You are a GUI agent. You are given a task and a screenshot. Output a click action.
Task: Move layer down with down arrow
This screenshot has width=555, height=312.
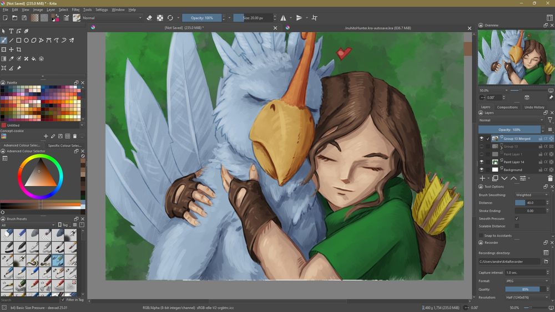[x=504, y=178]
